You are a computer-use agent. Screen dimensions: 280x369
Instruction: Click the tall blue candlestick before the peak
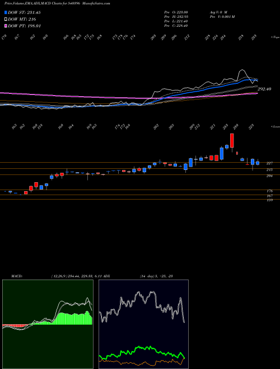(222, 154)
